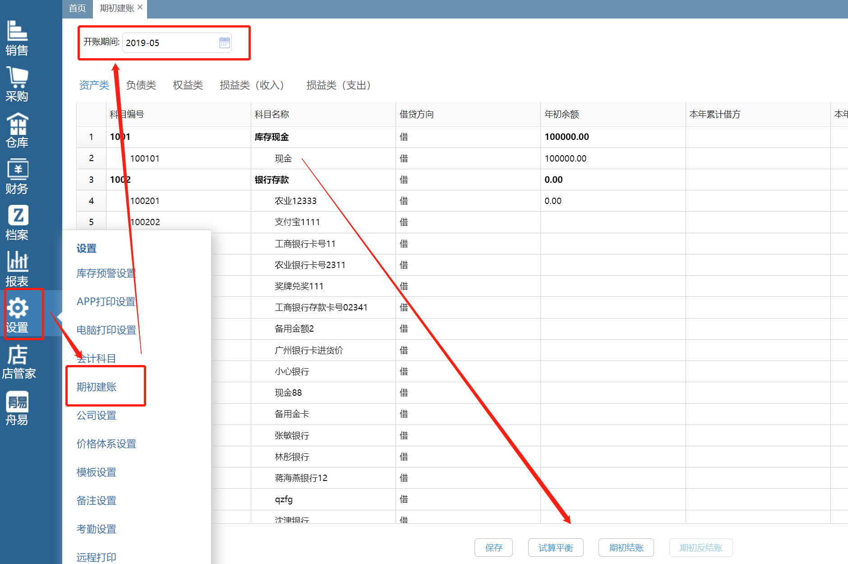Screen dimensions: 848x564
Task: Select the 现金88 account cell
Action: coord(323,393)
